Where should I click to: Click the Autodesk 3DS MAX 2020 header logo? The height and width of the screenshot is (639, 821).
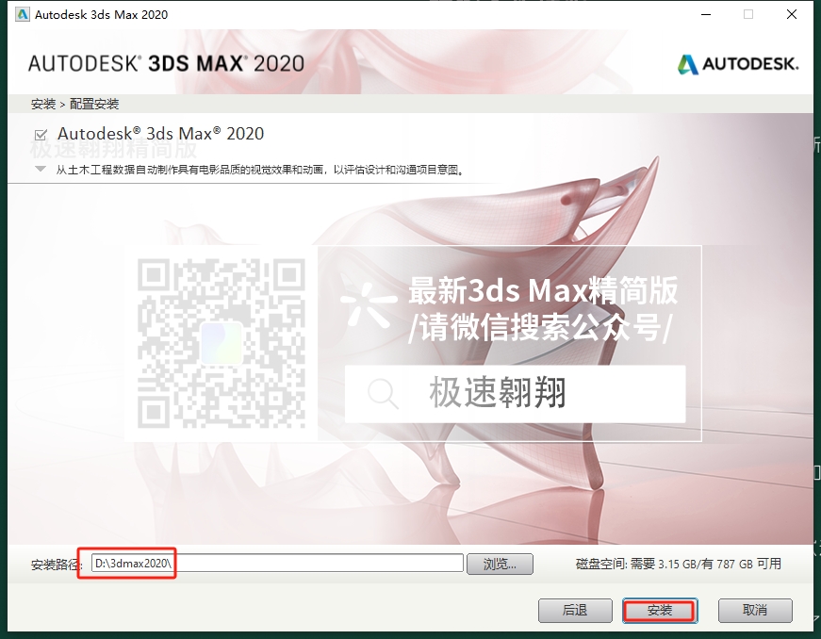click(x=166, y=63)
